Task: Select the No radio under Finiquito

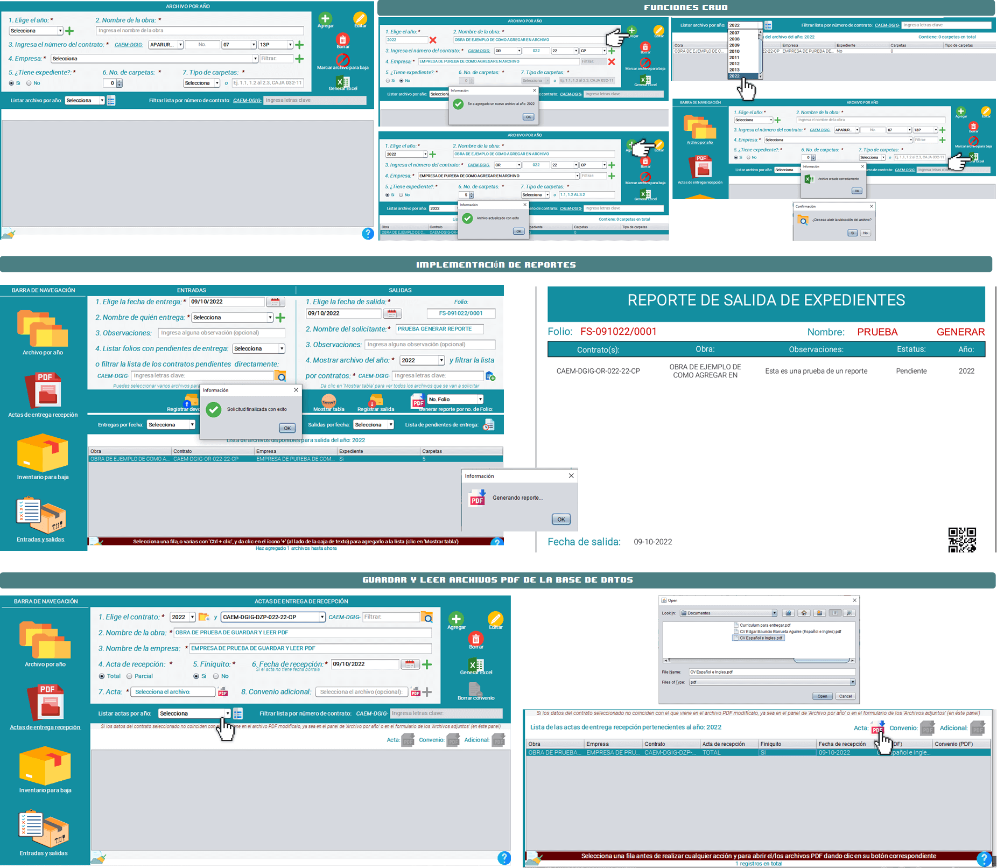Action: click(216, 676)
